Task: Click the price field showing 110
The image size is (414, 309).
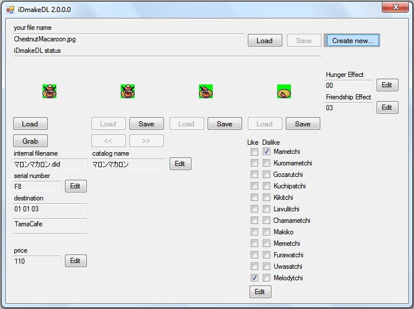Action: pos(37,261)
